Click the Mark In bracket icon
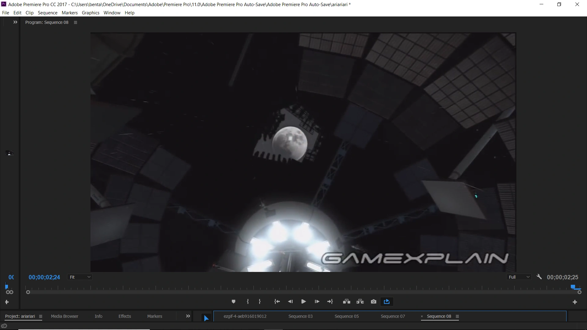587x330 pixels. click(x=248, y=302)
